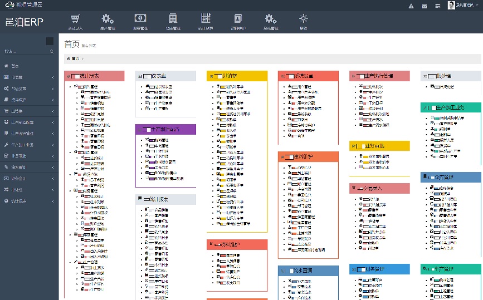
Task: Click the icon right of the envelope in header
Action: (437, 6)
